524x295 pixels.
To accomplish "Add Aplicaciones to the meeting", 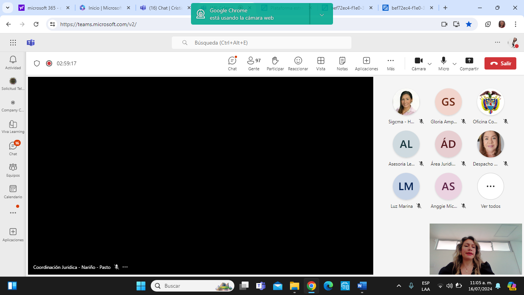I will 366,64.
